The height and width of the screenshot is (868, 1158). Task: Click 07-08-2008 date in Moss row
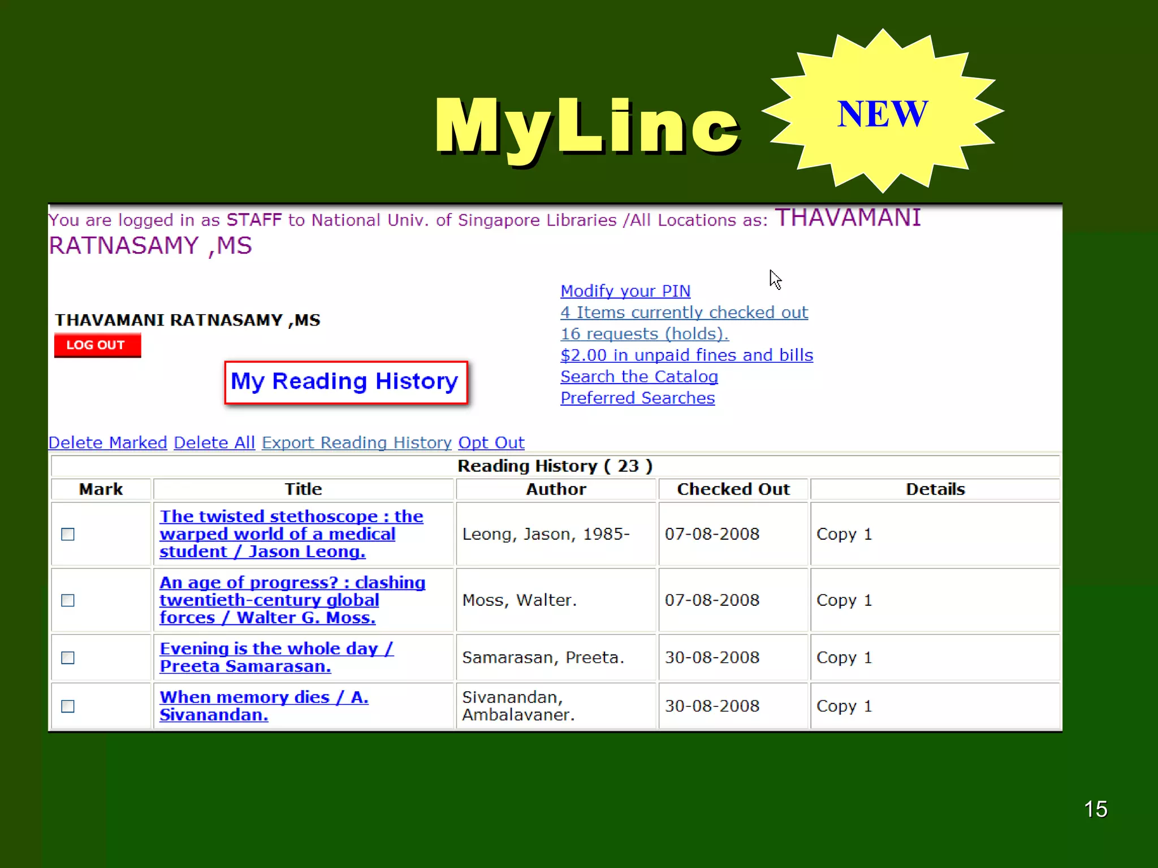(712, 600)
